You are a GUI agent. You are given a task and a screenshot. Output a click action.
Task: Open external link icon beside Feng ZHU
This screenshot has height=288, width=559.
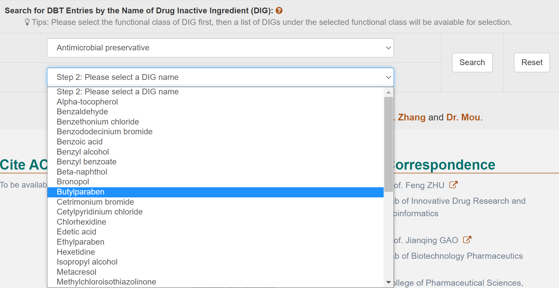point(453,185)
